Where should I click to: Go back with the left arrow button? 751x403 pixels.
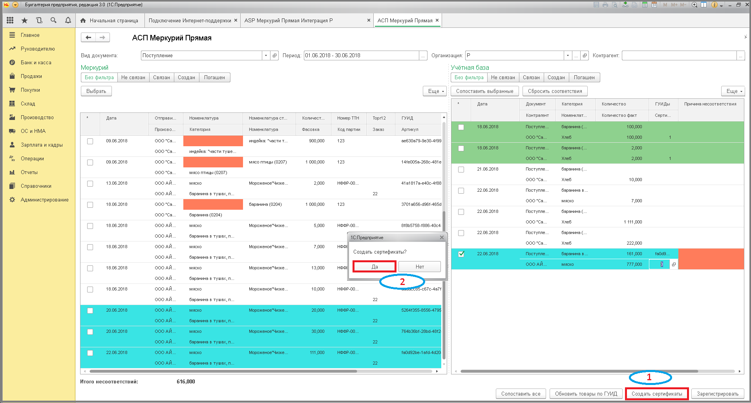88,37
